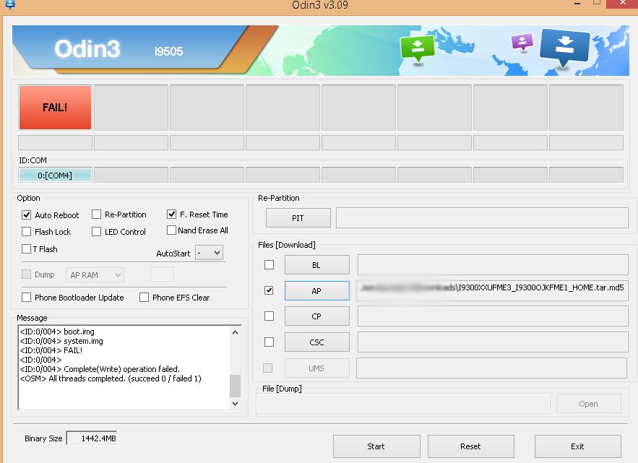This screenshot has height=463, width=638.
Task: Open the AP RAM dump dropdown
Action: click(95, 275)
